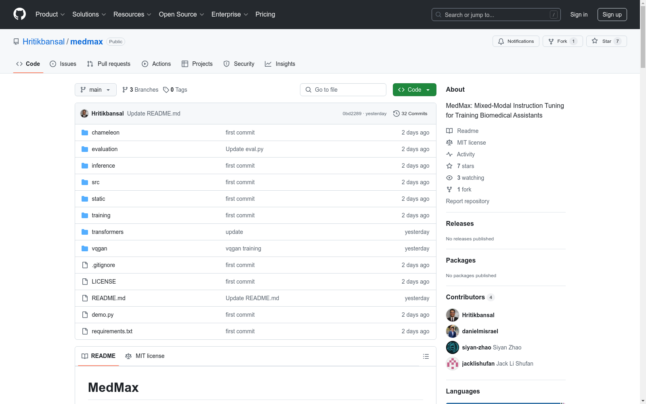Click jacklishufan contributor avatar
Image resolution: width=646 pixels, height=404 pixels.
(x=453, y=364)
